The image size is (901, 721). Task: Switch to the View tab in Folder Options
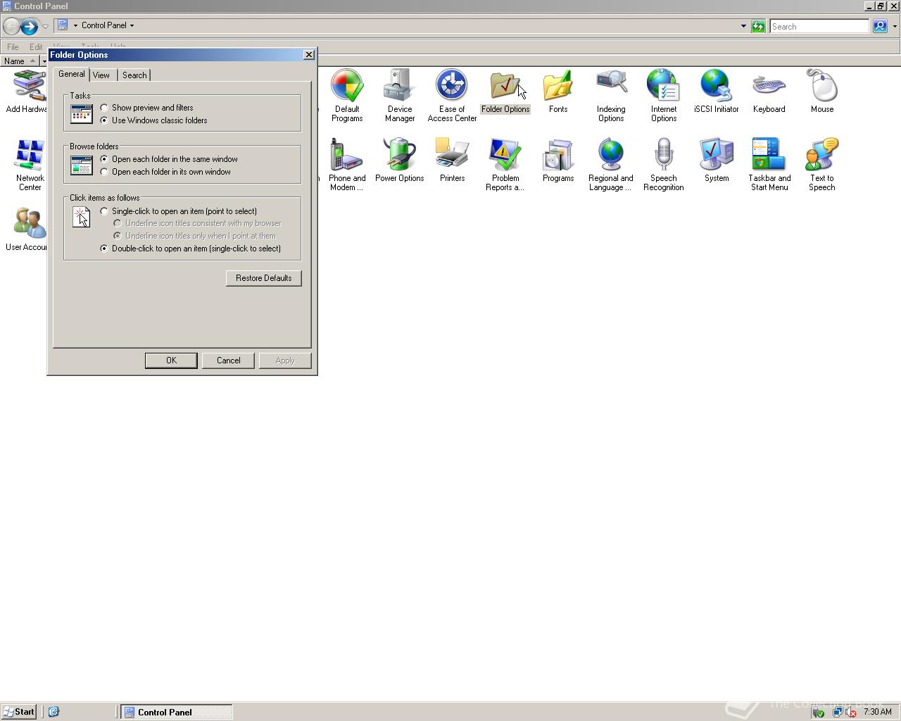101,75
